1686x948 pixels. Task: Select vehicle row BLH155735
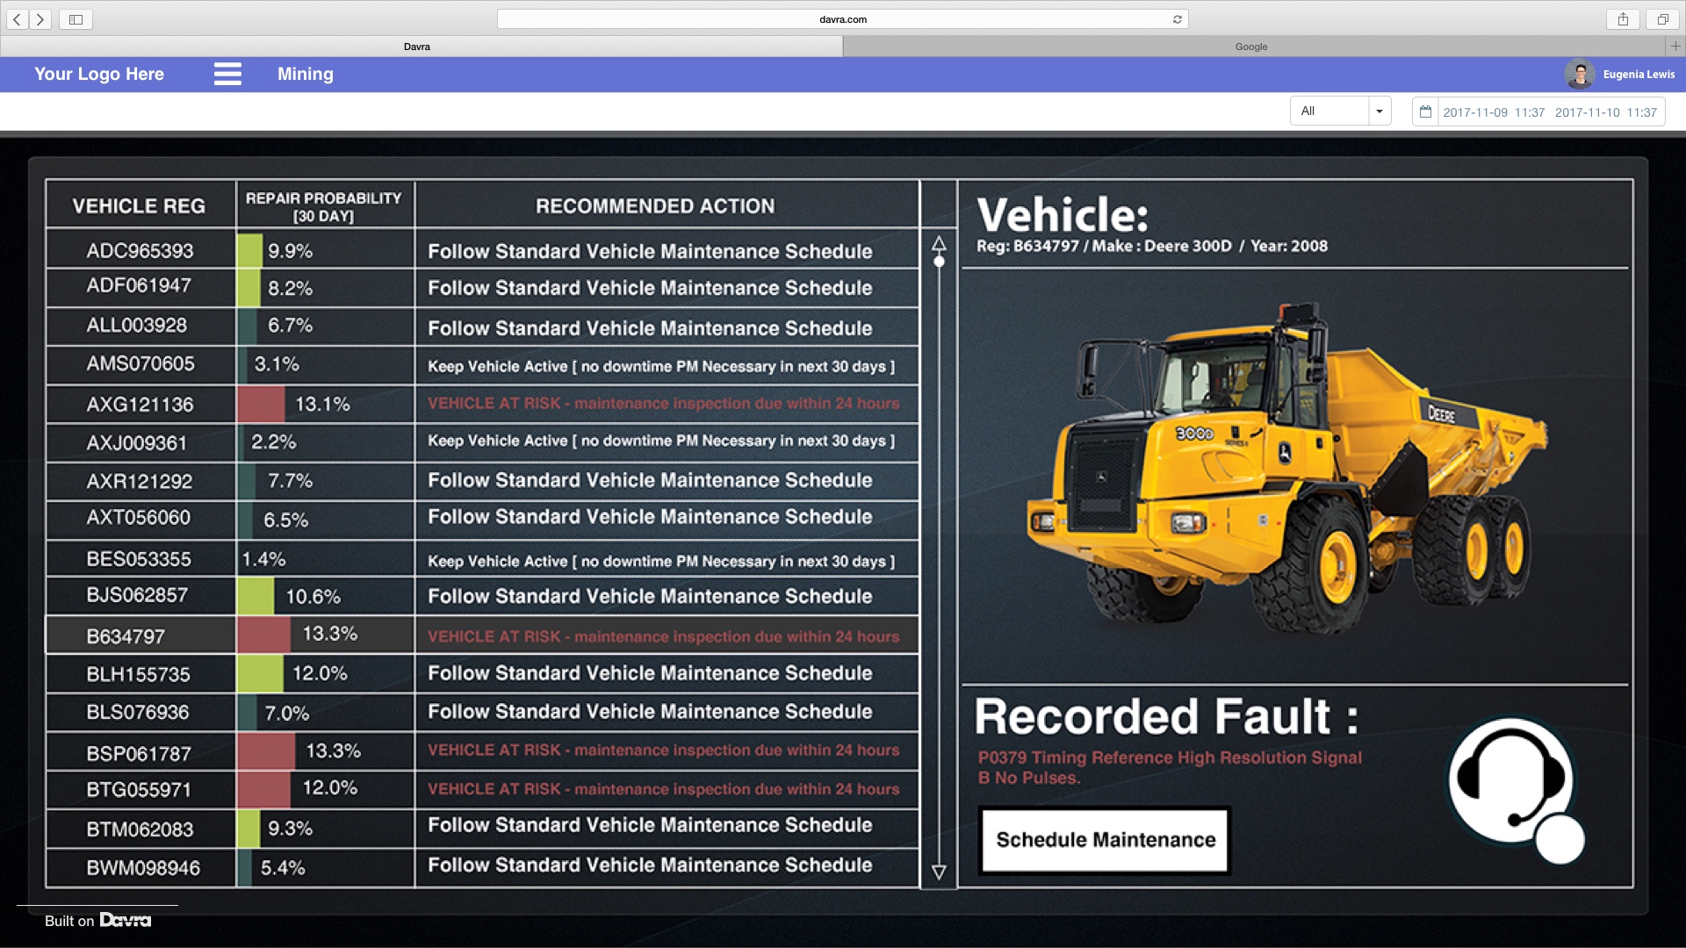[482, 674]
